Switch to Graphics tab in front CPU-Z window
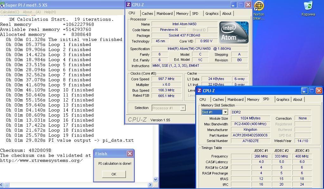Image resolution: width=324 pixels, height=189 pixels. coord(283,99)
